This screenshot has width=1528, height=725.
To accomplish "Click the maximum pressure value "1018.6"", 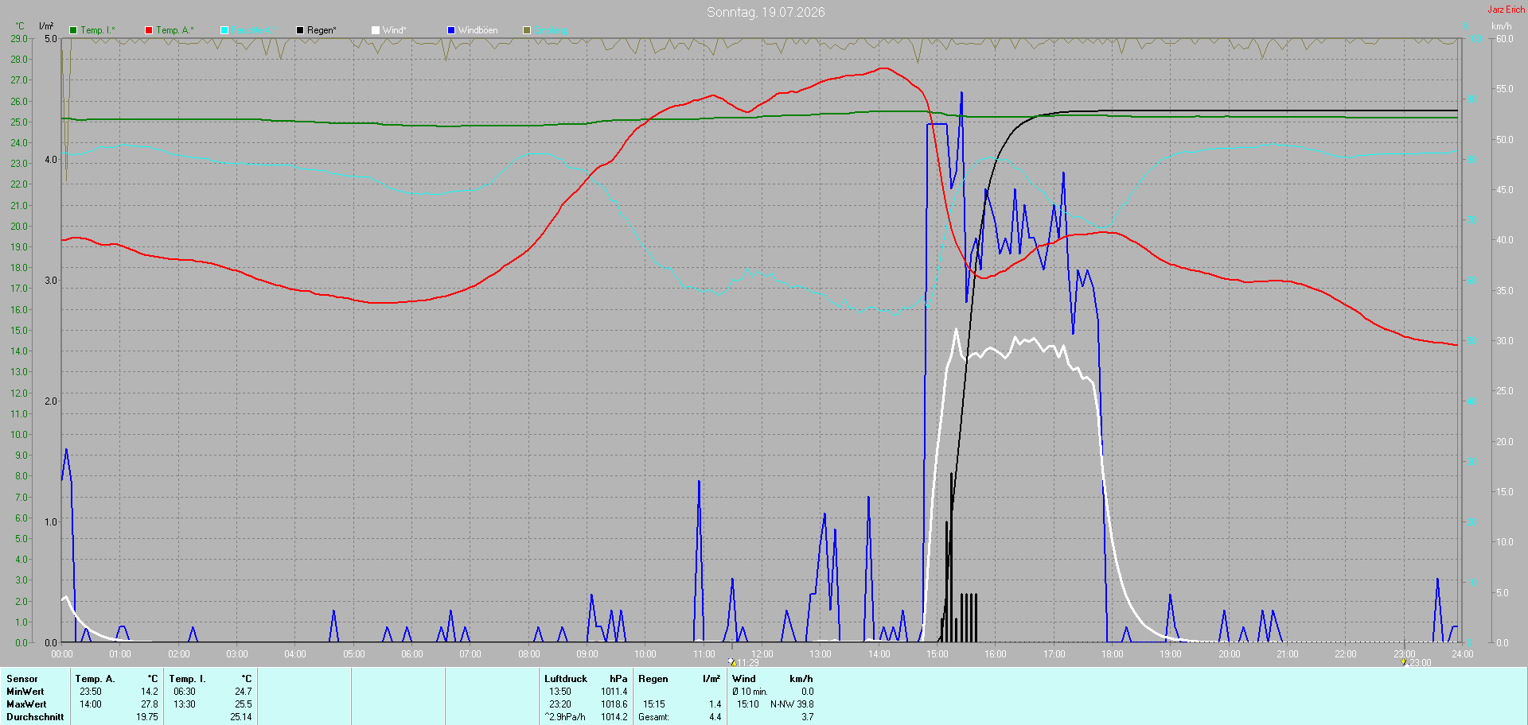I will (x=614, y=704).
